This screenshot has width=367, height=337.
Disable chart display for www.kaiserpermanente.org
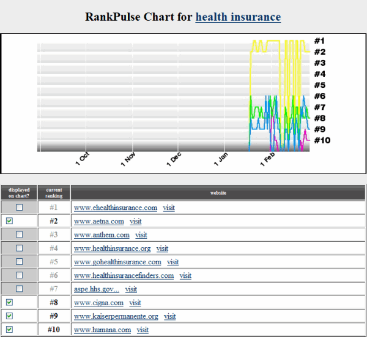(x=9, y=316)
